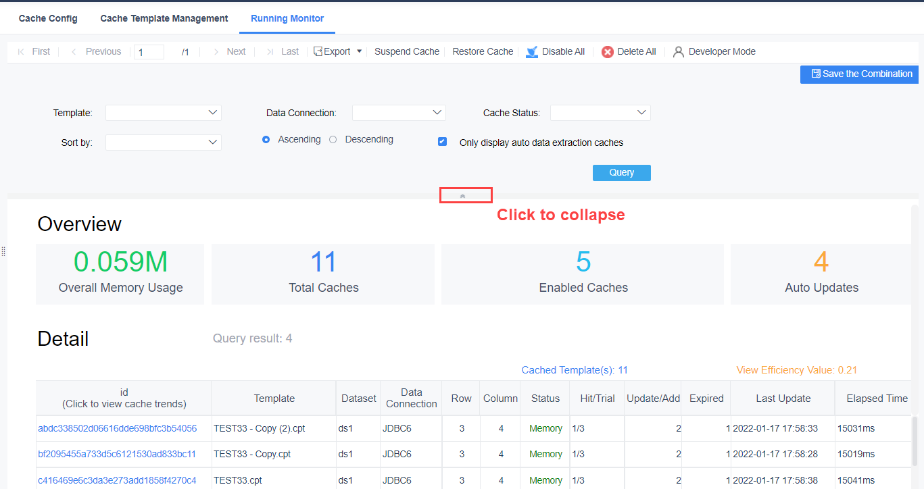This screenshot has height=489, width=924.
Task: Click 2022-01-17 17:58:33 last update cell
Action: 783,428
